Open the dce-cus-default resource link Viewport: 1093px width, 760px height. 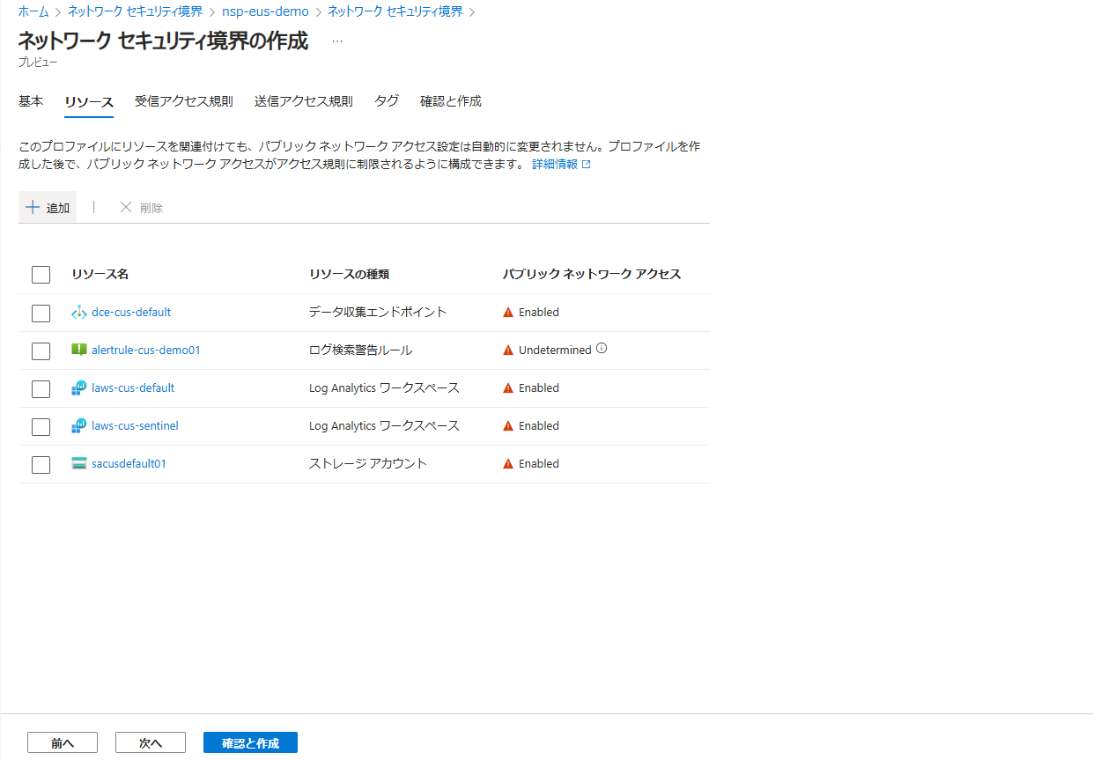click(x=131, y=312)
